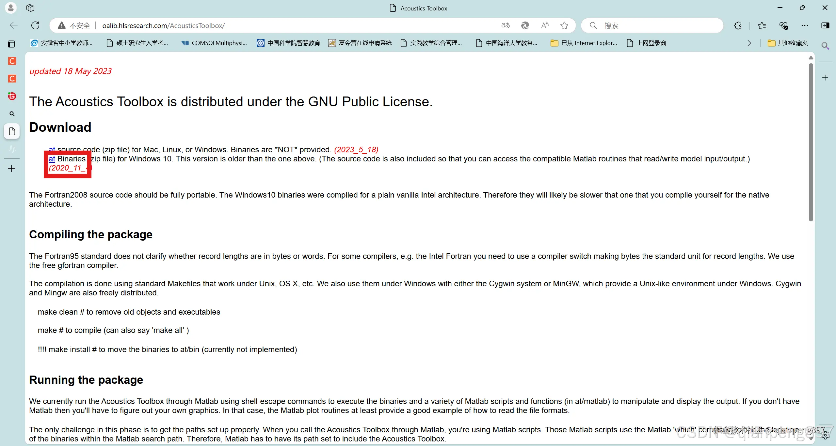Click the user profile avatar icon
Image resolution: width=836 pixels, height=446 pixels.
click(10, 8)
